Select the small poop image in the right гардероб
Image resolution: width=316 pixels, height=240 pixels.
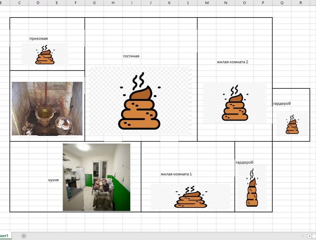click(292, 124)
